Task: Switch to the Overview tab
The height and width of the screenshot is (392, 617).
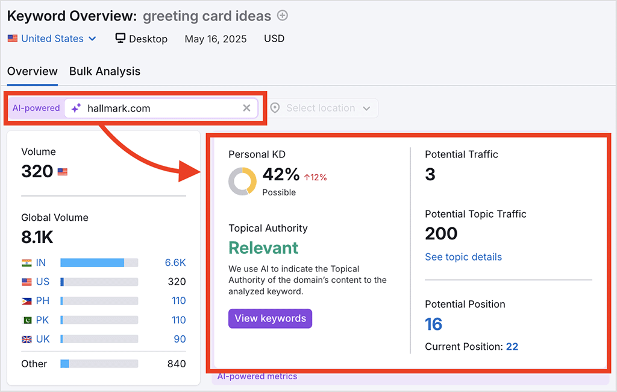Action: pos(33,71)
